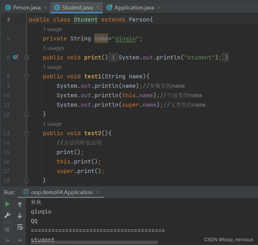Click the run configuration icon beside oop.demo04.Application

tap(26, 192)
